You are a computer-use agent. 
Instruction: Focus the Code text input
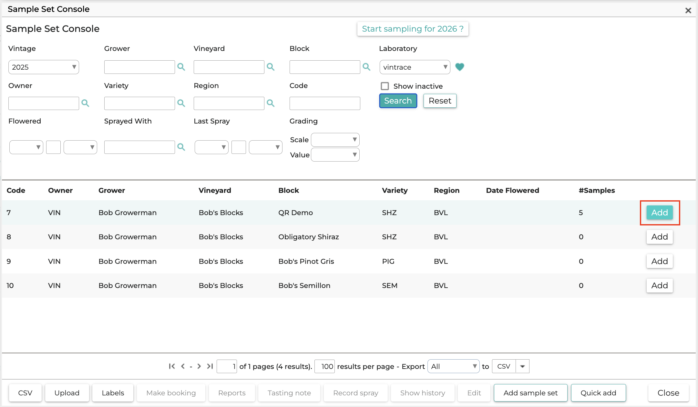pos(325,103)
